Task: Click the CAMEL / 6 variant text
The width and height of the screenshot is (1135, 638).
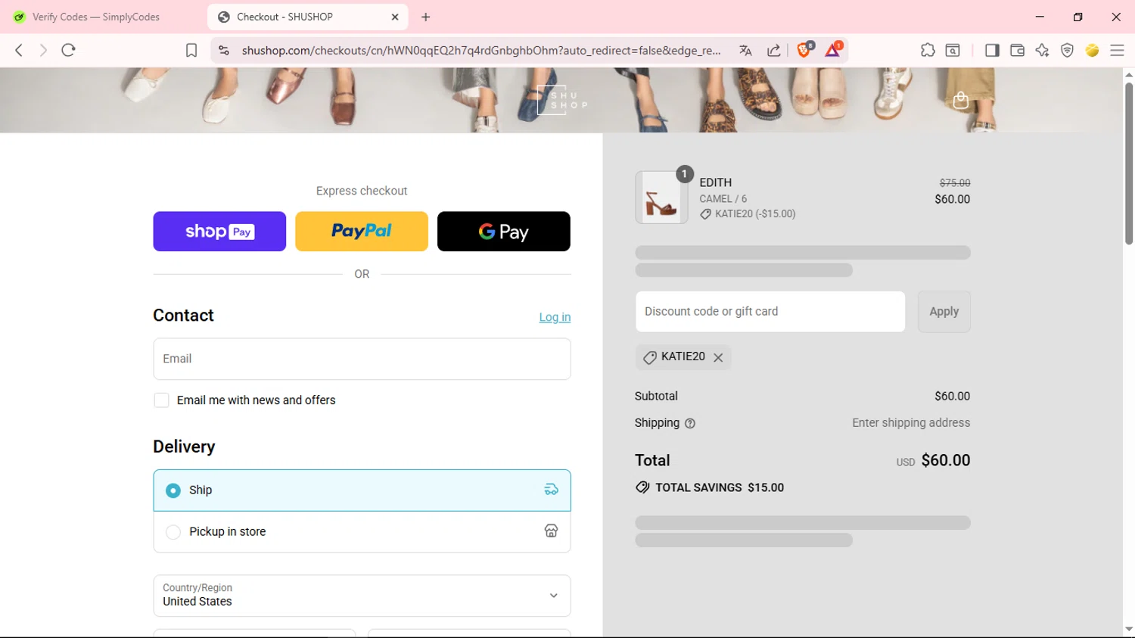Action: pyautogui.click(x=723, y=199)
